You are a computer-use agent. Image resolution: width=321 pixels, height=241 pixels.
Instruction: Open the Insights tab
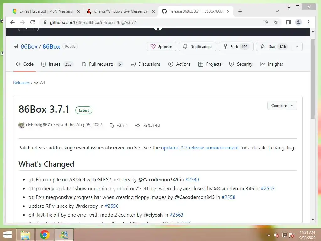click(271, 64)
